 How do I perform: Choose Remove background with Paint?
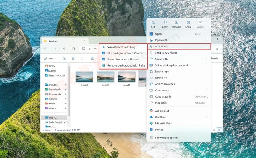[x=125, y=65]
